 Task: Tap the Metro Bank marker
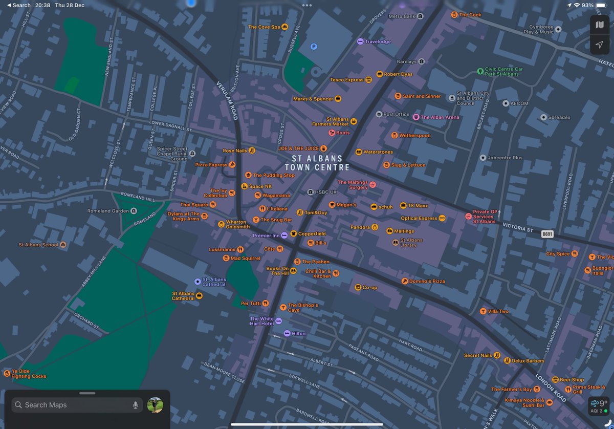(x=420, y=16)
